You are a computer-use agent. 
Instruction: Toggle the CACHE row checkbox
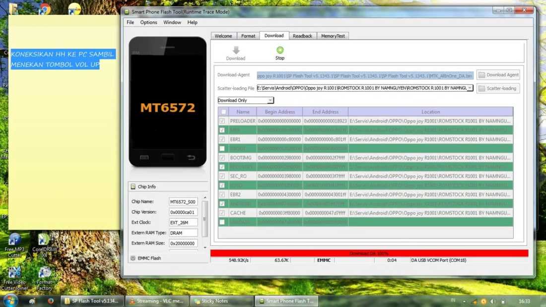click(222, 213)
